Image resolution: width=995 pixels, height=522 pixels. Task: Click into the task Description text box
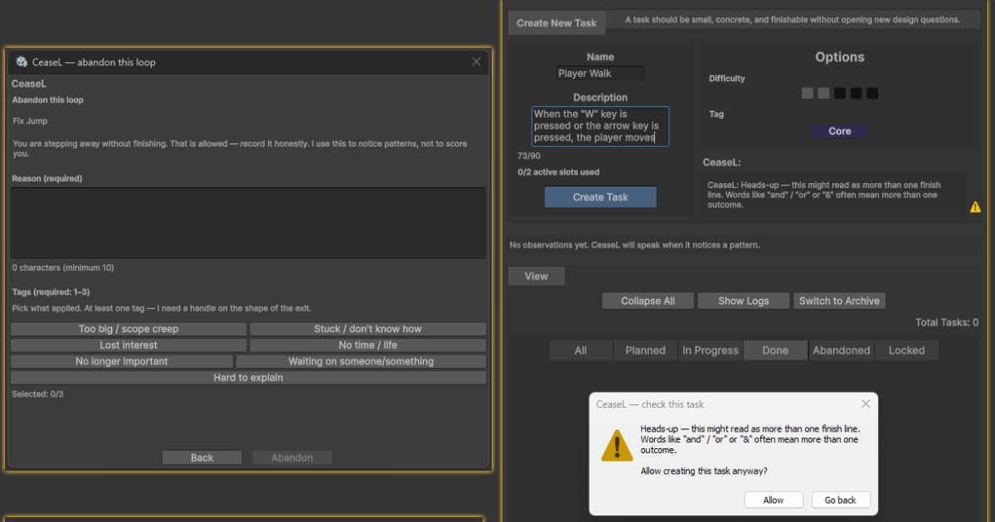pos(600,126)
